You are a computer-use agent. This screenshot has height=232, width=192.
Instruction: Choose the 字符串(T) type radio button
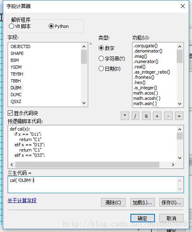[x=101, y=59]
